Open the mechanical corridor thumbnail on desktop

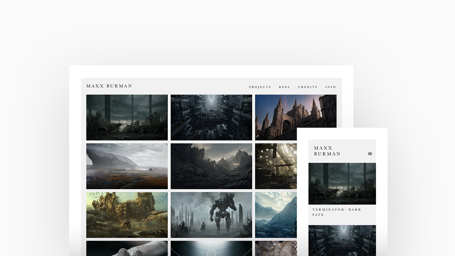click(211, 117)
